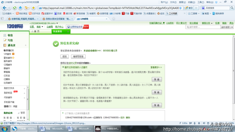Open the 工具(T) menu
The width and height of the screenshot is (235, 132).
(x=200, y=2)
